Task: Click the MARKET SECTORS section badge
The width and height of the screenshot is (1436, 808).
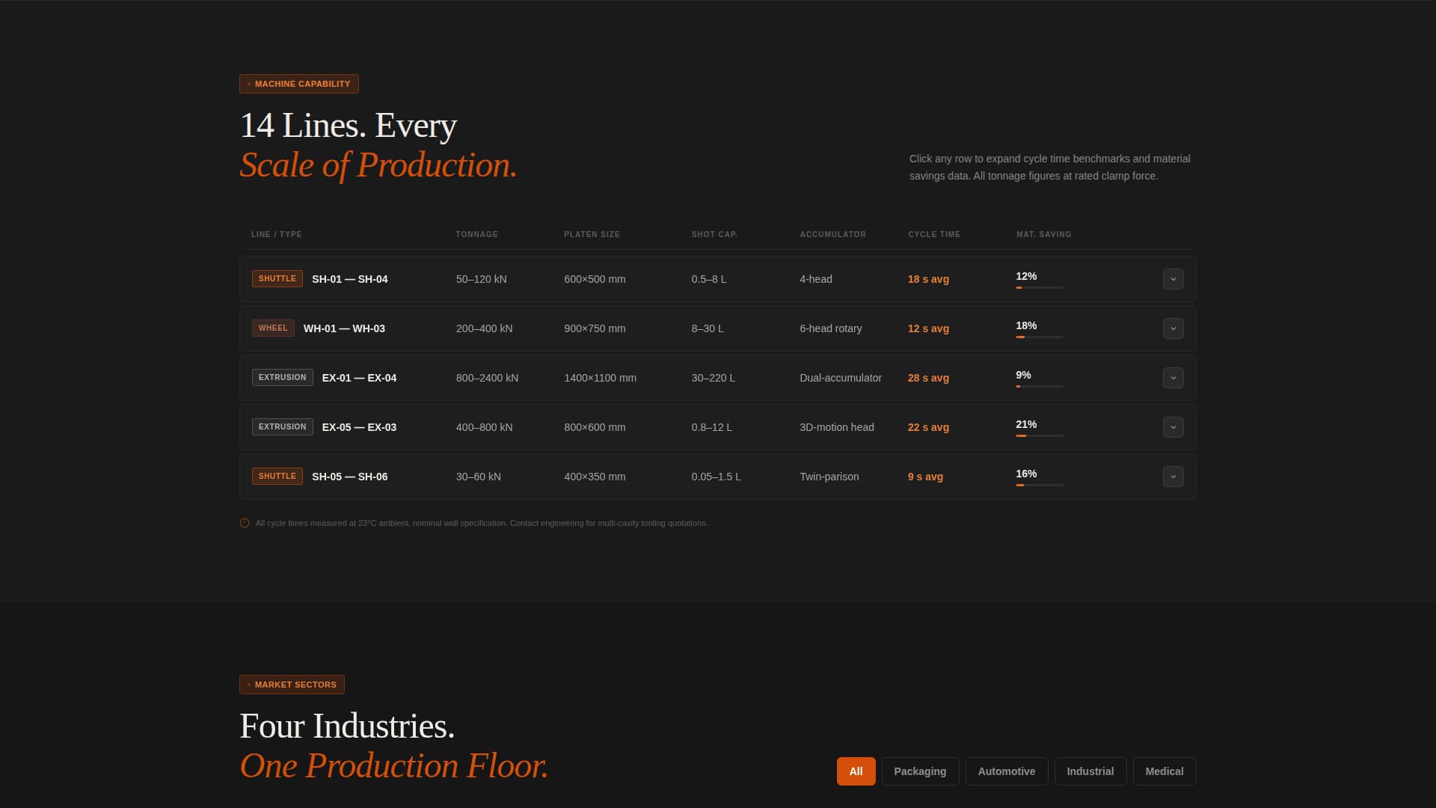Action: tap(292, 685)
